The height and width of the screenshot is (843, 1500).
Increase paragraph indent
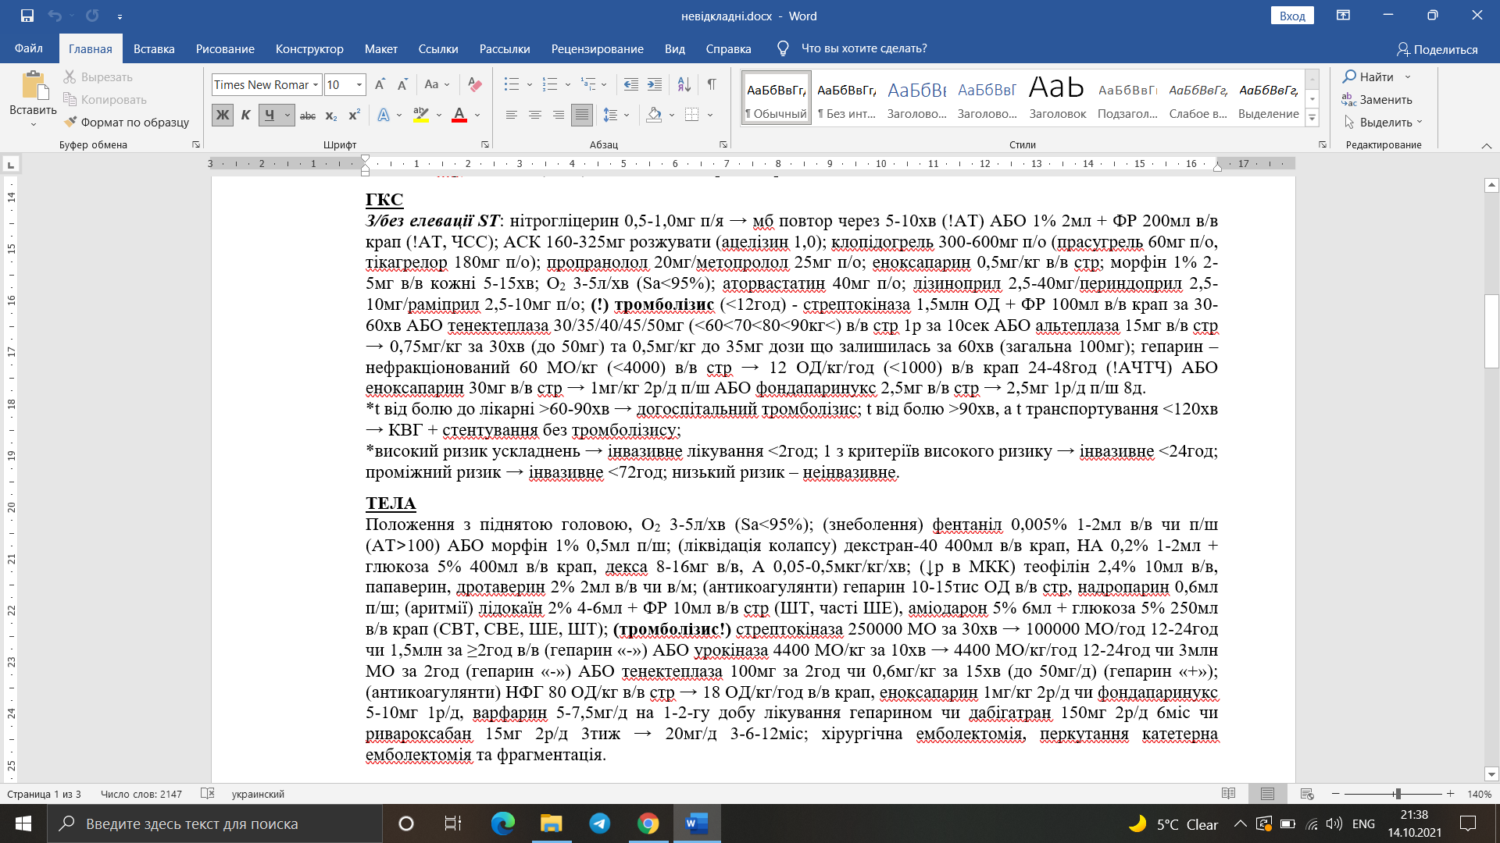pos(655,84)
